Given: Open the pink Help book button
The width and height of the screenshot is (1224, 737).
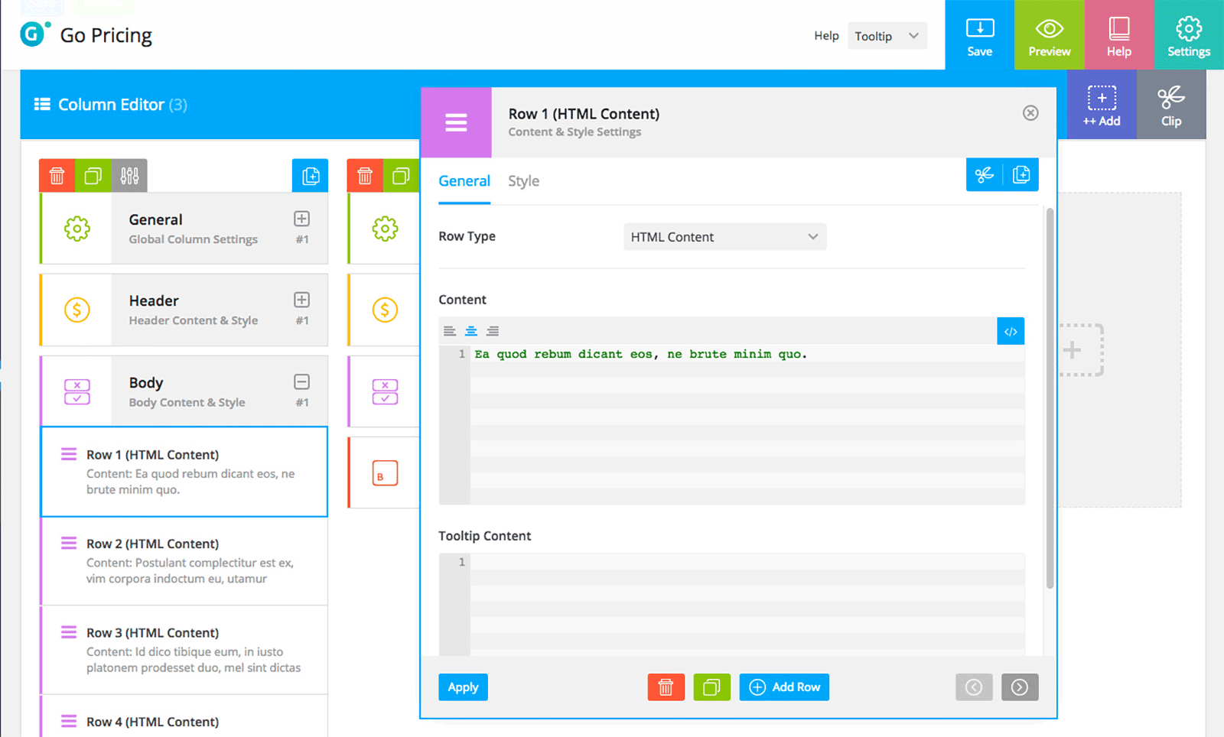Looking at the screenshot, I should pos(1118,35).
